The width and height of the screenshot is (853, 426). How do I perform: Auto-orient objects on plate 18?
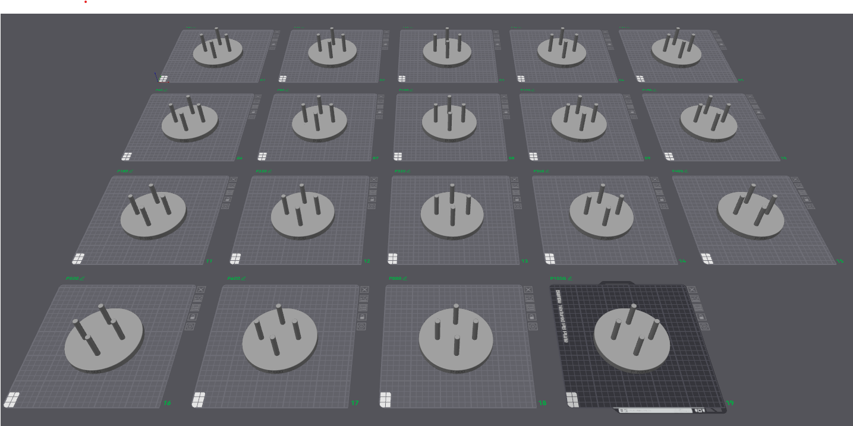pyautogui.click(x=529, y=298)
